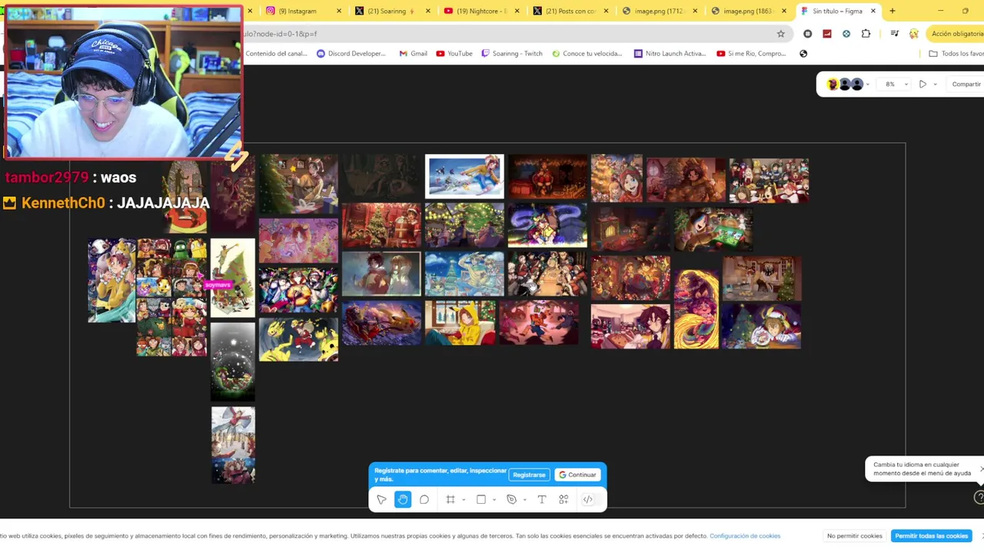Image resolution: width=984 pixels, height=553 pixels.
Task: Open the Conoce tu velocidad bookmark
Action: coord(587,54)
